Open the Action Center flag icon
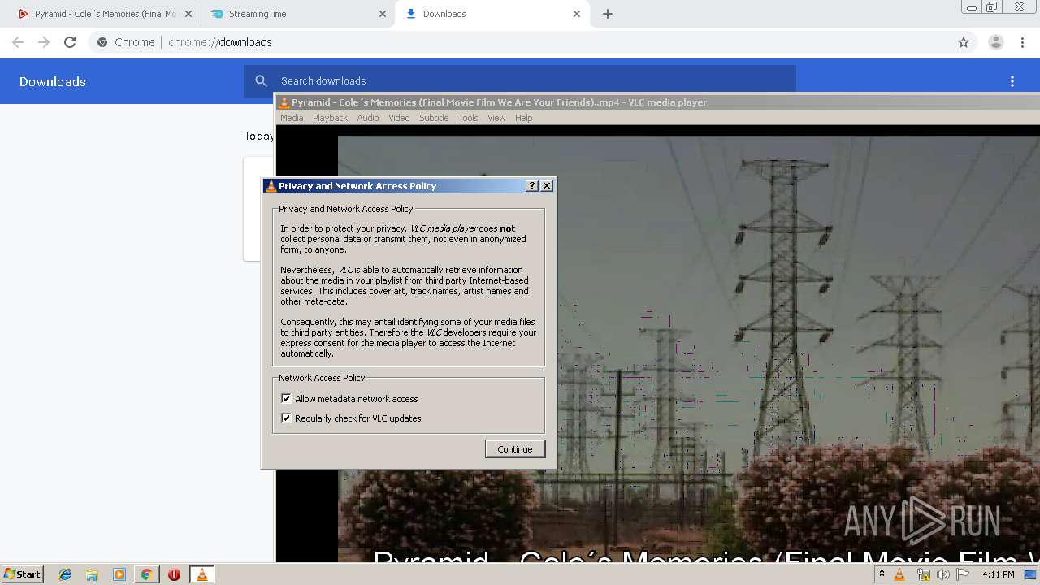The image size is (1040, 585). tap(963, 574)
